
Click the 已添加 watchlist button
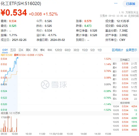(130, 4)
